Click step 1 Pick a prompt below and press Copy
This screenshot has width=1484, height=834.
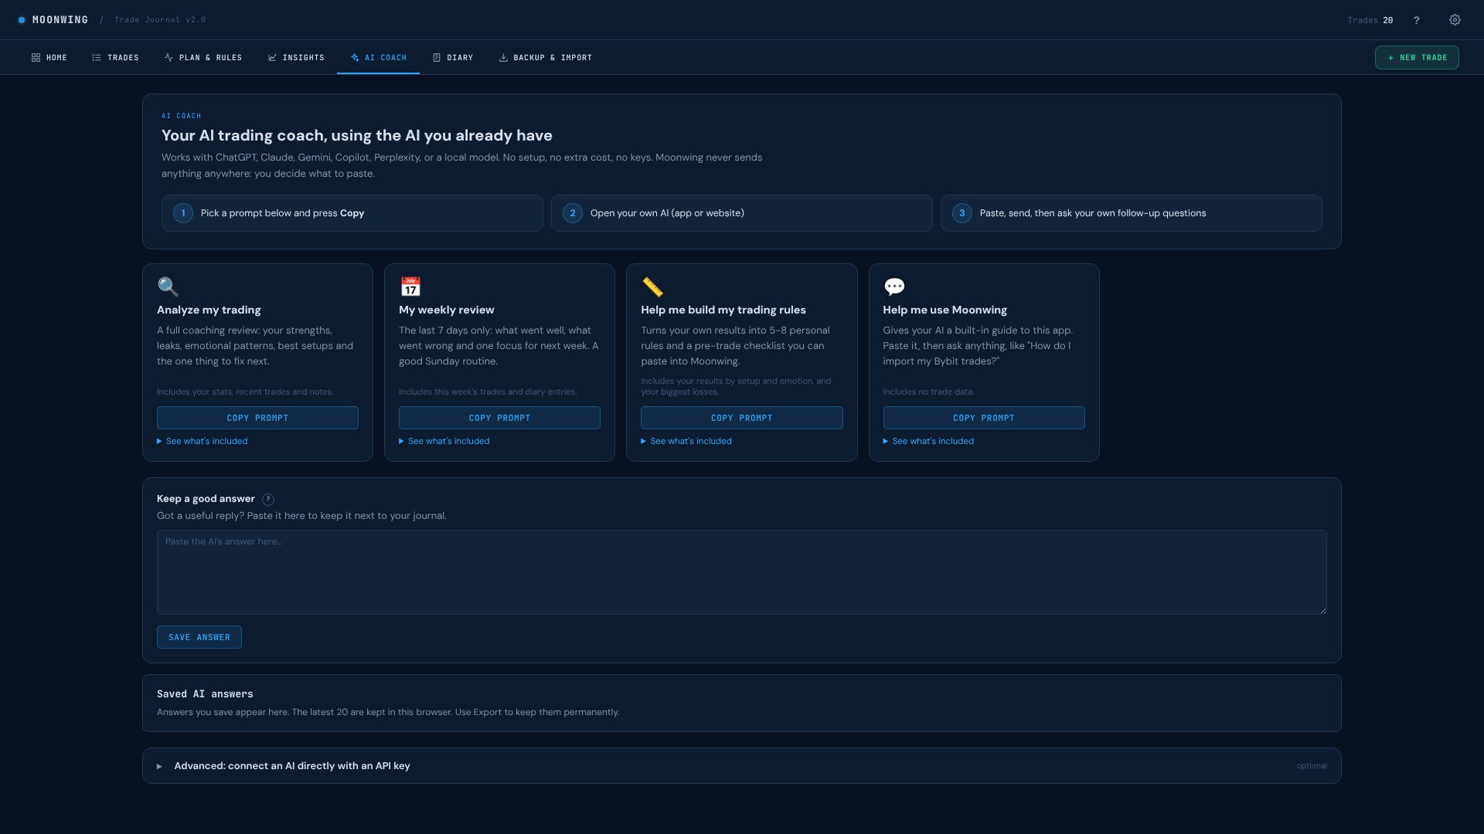click(x=352, y=213)
